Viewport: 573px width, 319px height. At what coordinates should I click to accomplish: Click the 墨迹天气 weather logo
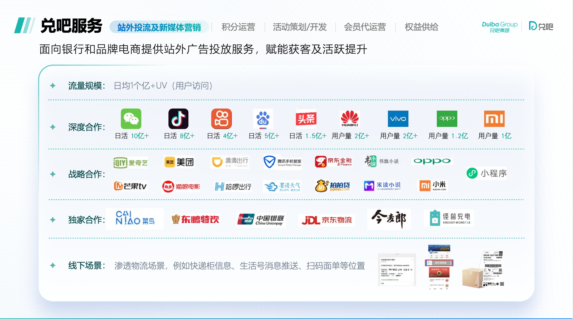point(282,187)
